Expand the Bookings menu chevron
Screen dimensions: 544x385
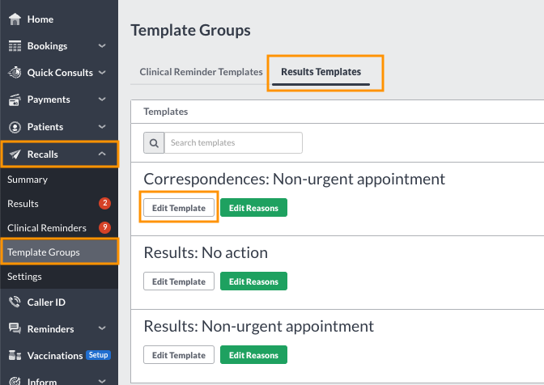coord(102,45)
